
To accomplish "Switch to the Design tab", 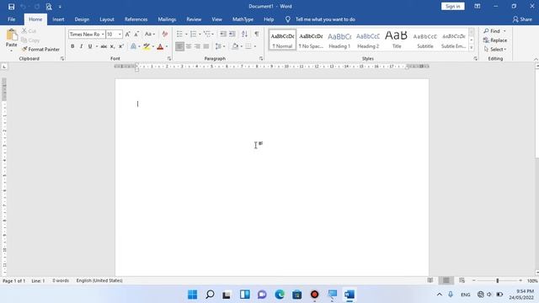I will [82, 19].
